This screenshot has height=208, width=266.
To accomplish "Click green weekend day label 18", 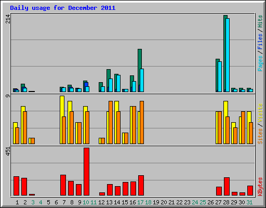I will tap(148, 202).
